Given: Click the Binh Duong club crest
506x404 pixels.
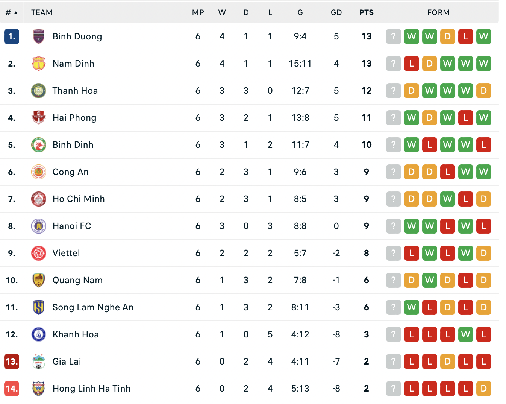Looking at the screenshot, I should pos(39,36).
